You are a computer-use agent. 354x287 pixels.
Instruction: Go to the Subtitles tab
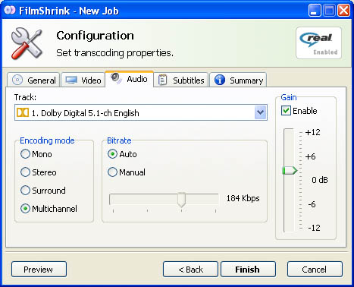tap(181, 80)
